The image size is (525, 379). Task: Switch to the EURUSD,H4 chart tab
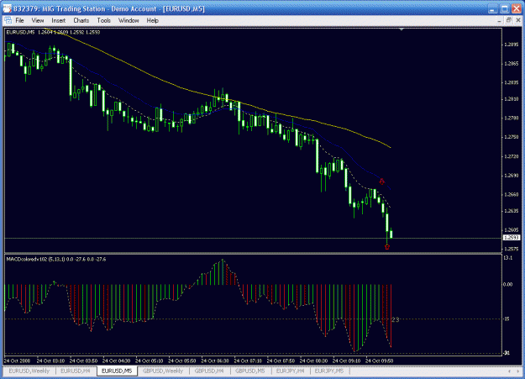[x=76, y=371]
